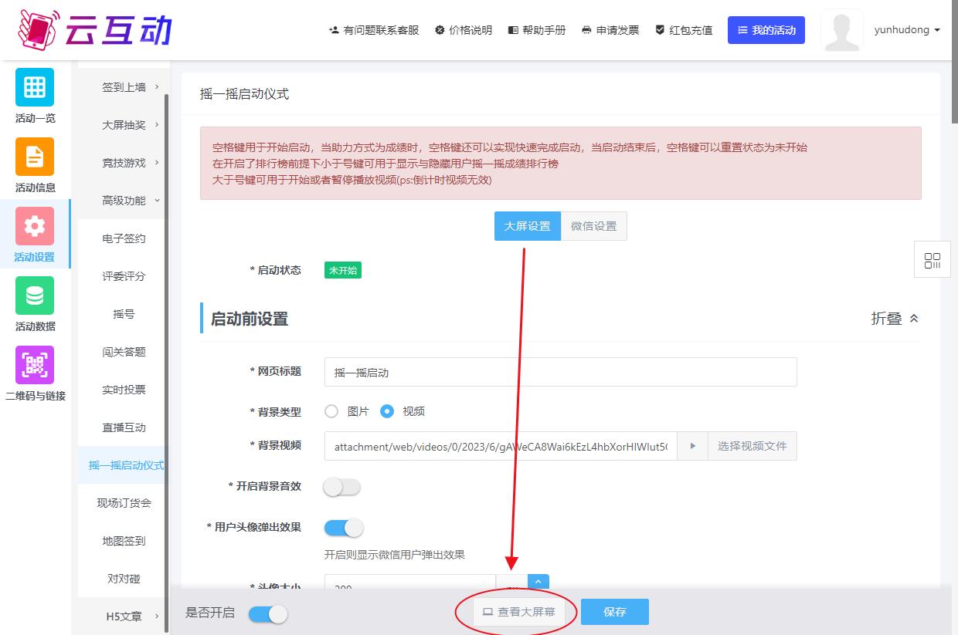
Task: Open the 二维码与链接 QR icon
Action: pyautogui.click(x=35, y=365)
